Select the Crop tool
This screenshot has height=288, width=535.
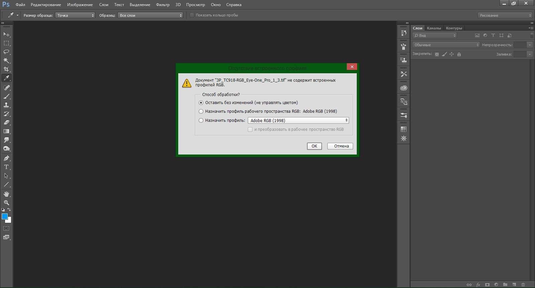6,69
